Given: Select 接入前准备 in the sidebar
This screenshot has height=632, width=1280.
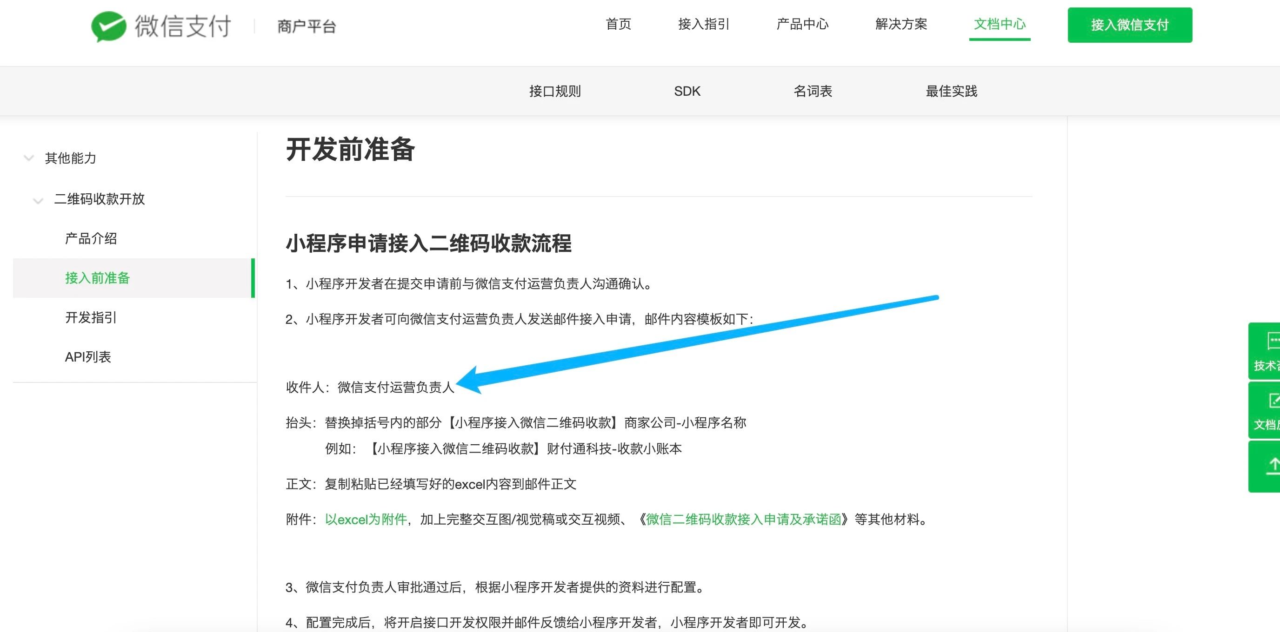Looking at the screenshot, I should (133, 278).
